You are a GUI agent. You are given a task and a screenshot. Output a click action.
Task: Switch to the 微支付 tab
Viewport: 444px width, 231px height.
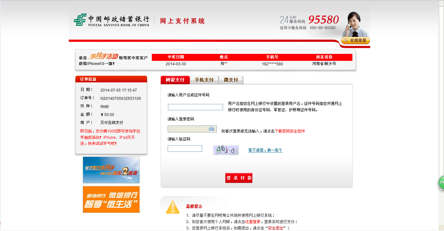(231, 80)
